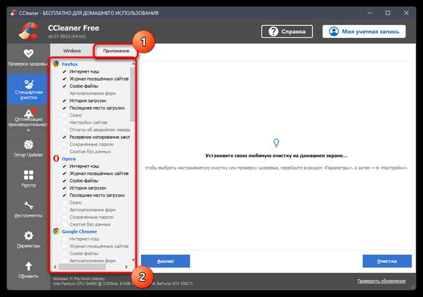Enable Firefox site settings checkbox
The width and height of the screenshot is (423, 297).
(x=64, y=123)
